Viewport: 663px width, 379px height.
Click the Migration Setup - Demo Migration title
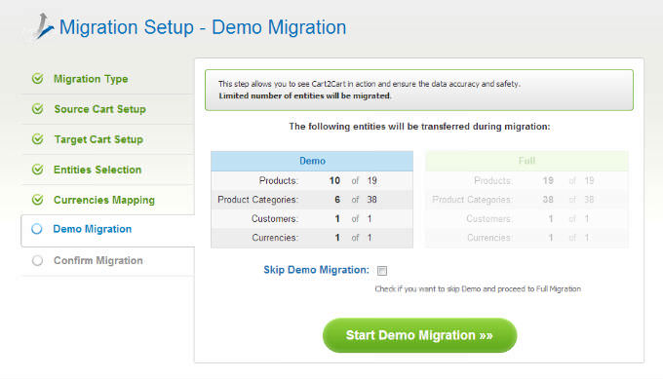click(x=203, y=27)
